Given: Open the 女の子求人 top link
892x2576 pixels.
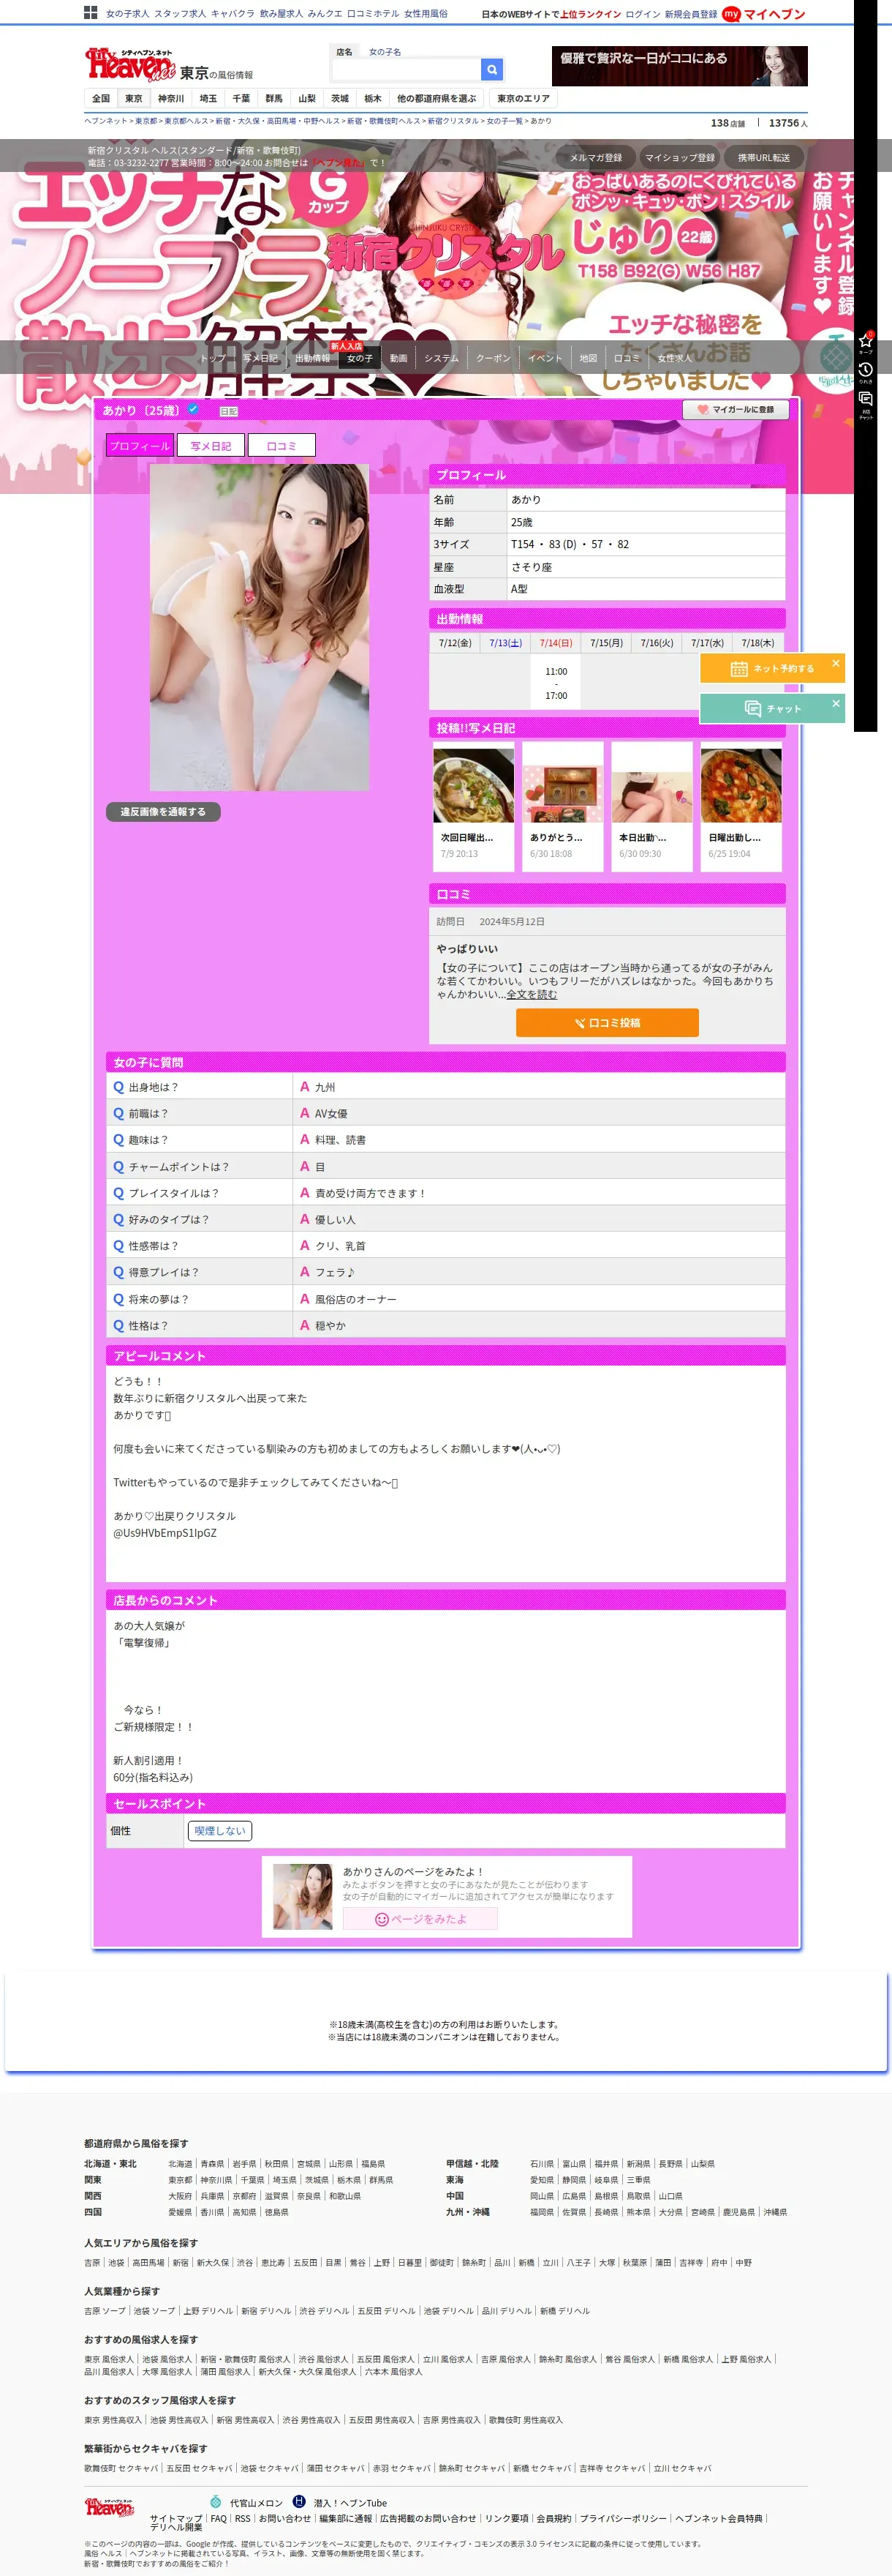Looking at the screenshot, I should tap(127, 14).
